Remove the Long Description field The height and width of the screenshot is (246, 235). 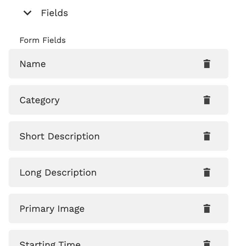point(207,172)
